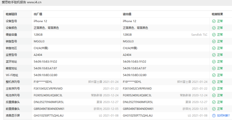Image resolution: width=232 pixels, height=120 pixels.
Task: Select the 设备颜色 row label
Action: (x=11, y=28)
